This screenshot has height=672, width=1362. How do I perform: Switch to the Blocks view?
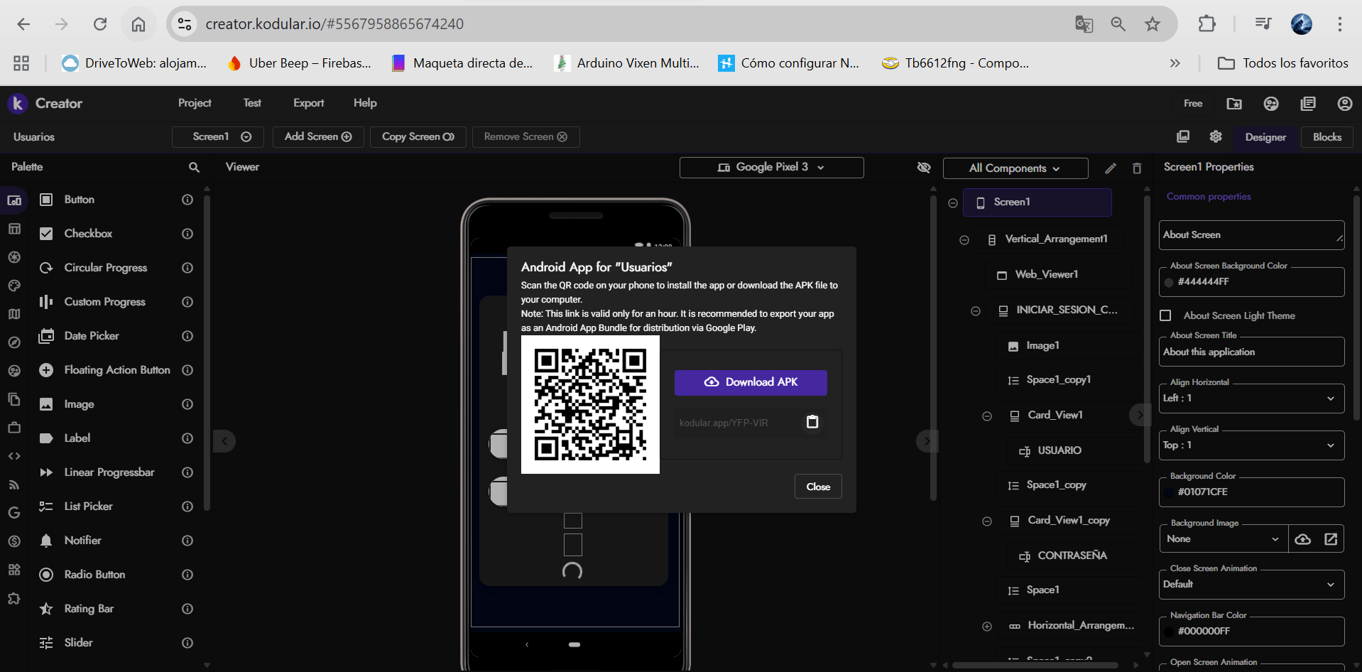(x=1326, y=137)
